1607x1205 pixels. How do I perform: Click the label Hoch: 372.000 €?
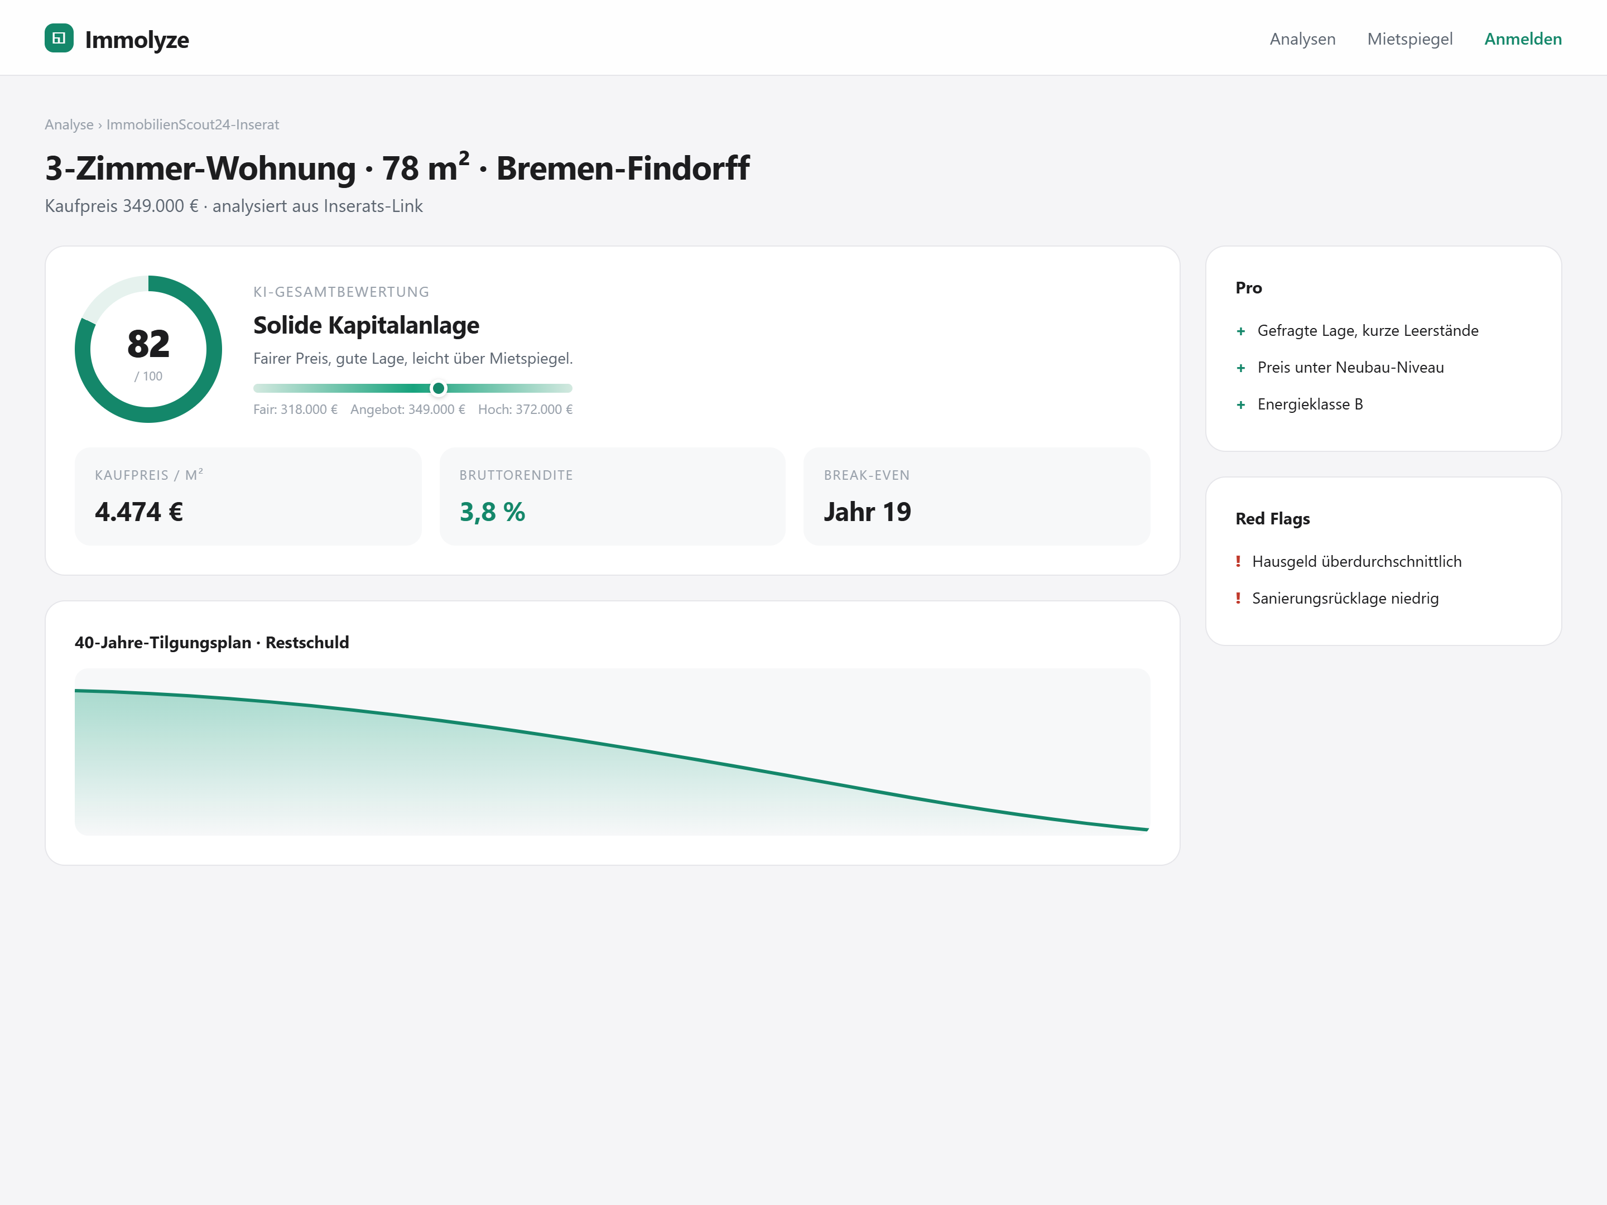[525, 409]
